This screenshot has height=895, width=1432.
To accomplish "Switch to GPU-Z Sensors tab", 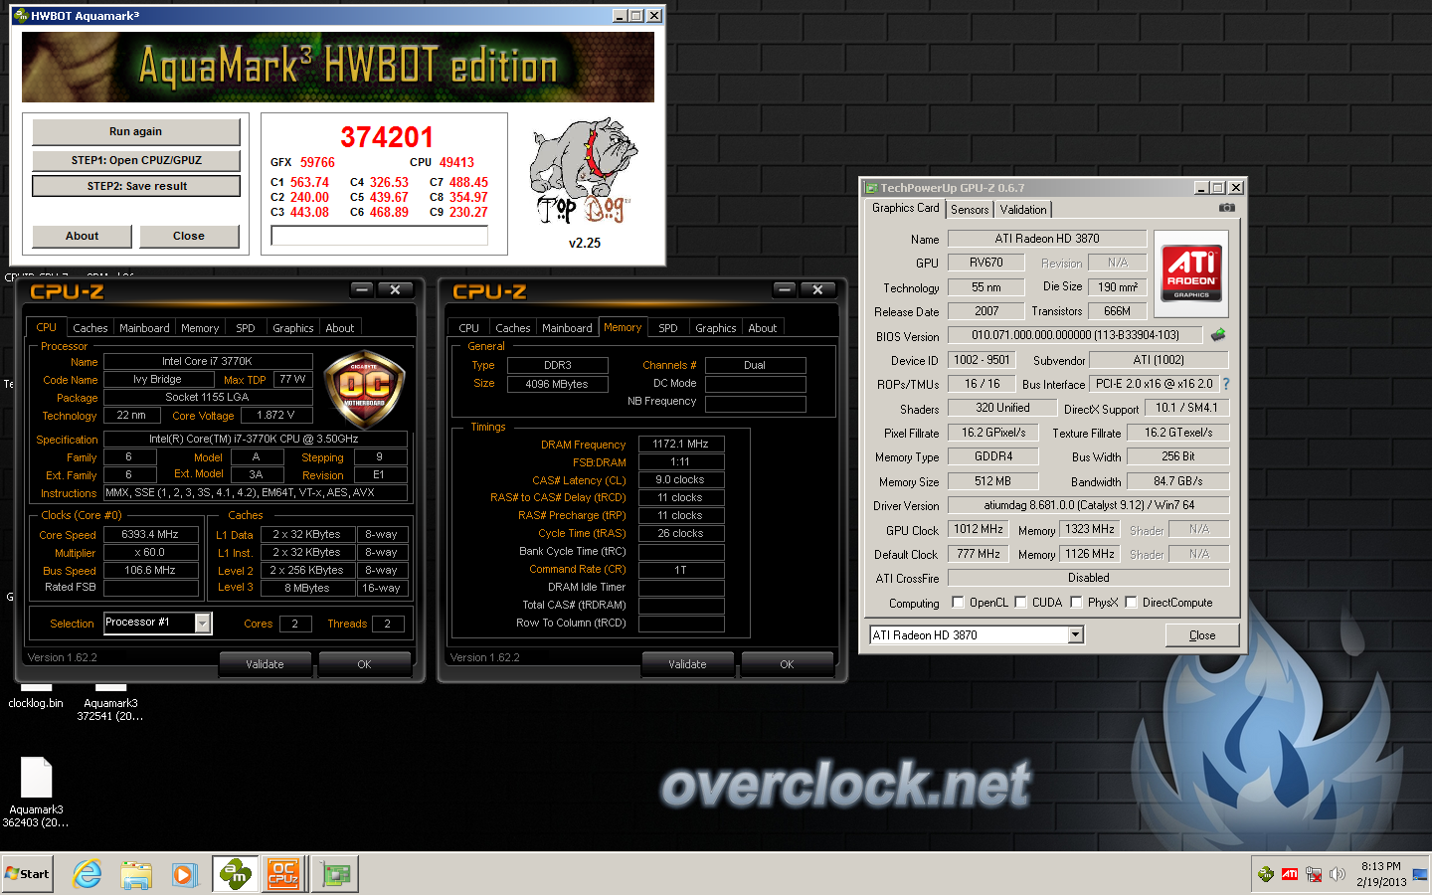I will click(970, 209).
